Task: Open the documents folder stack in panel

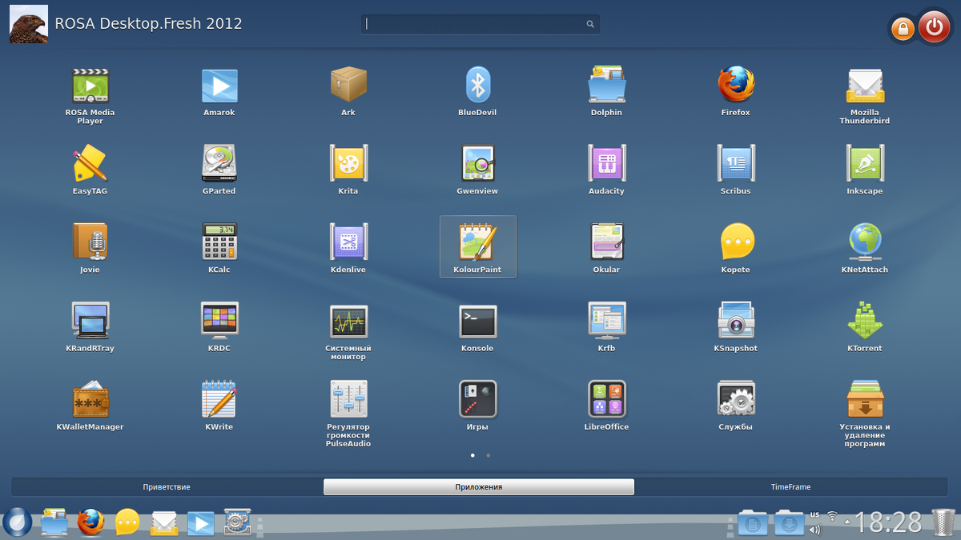Action: tap(752, 522)
